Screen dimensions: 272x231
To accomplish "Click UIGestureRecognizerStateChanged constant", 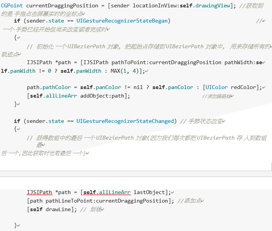I will (x=125, y=121).
